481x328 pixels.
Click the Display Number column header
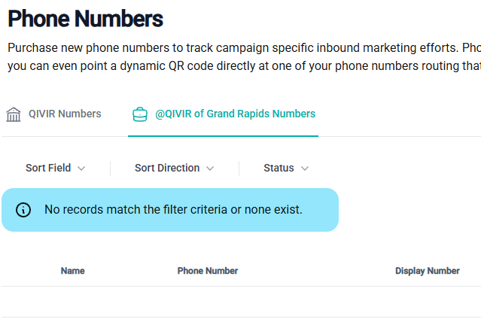coord(428,271)
